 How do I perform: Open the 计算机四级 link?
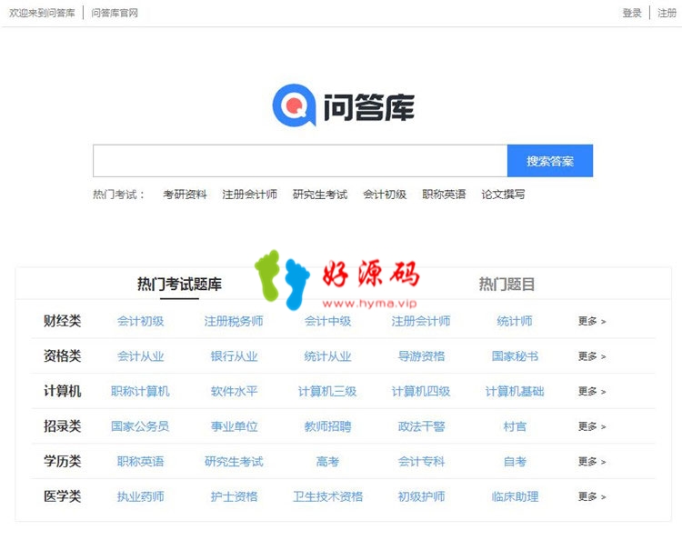(421, 391)
